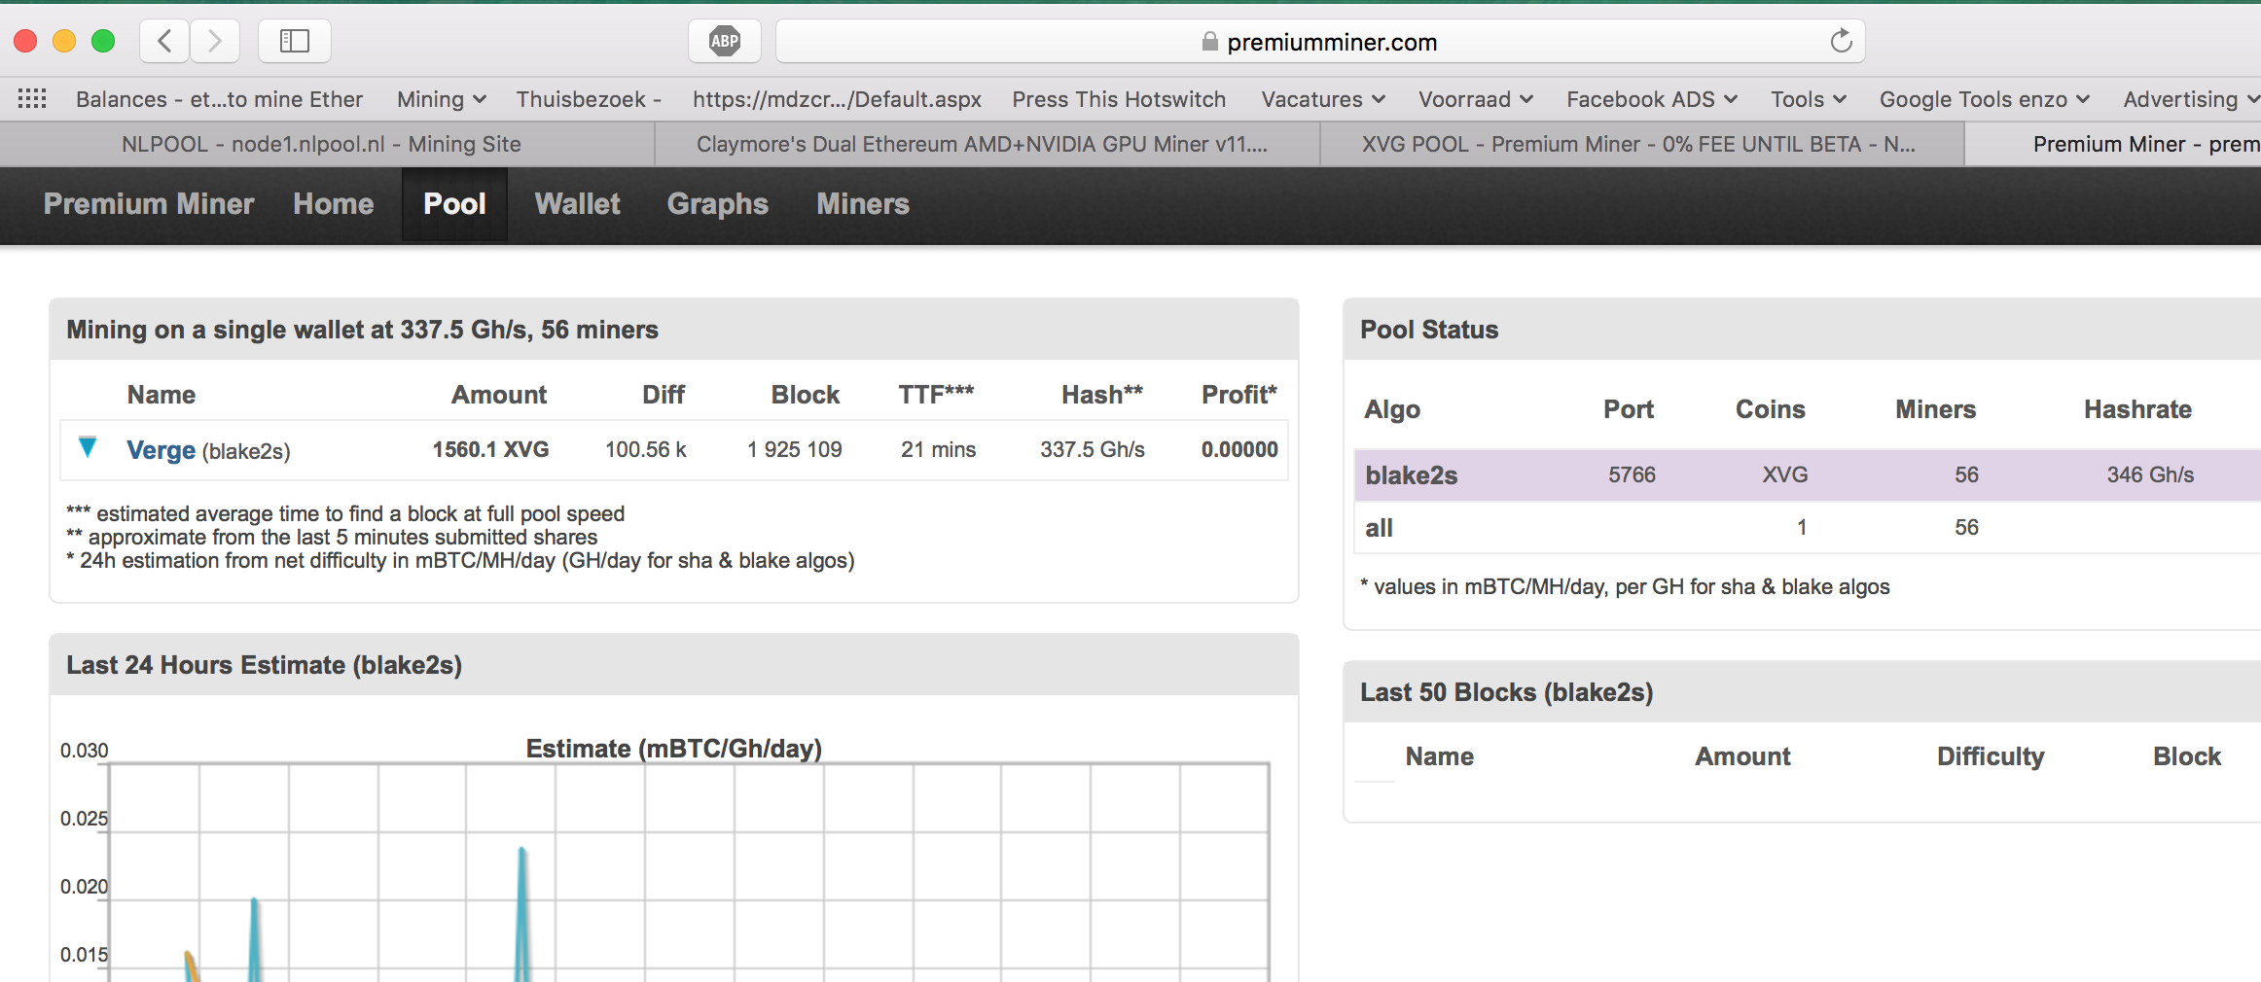The image size is (2261, 982).
Task: Open the Google Tools enzo dropdown
Action: coord(1985,99)
